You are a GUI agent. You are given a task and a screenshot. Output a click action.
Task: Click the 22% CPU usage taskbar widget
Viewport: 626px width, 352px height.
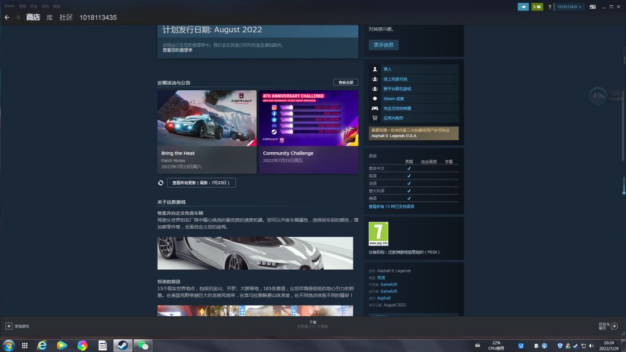pyautogui.click(x=496, y=346)
